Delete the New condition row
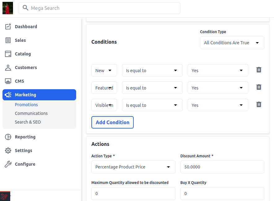The image size is (274, 201). point(259,70)
